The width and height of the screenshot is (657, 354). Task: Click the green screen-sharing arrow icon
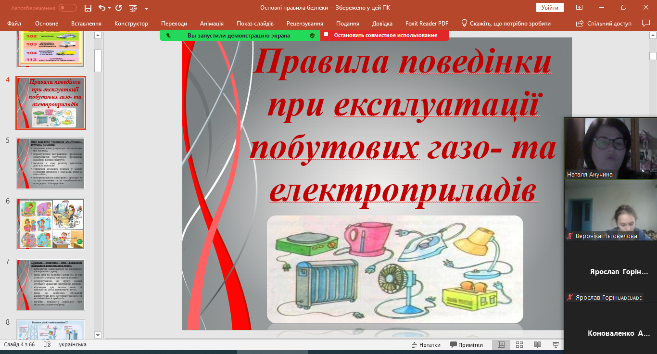tap(168, 35)
